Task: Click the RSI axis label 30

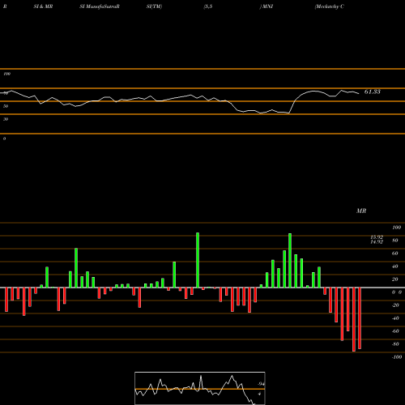Action: 6,119
